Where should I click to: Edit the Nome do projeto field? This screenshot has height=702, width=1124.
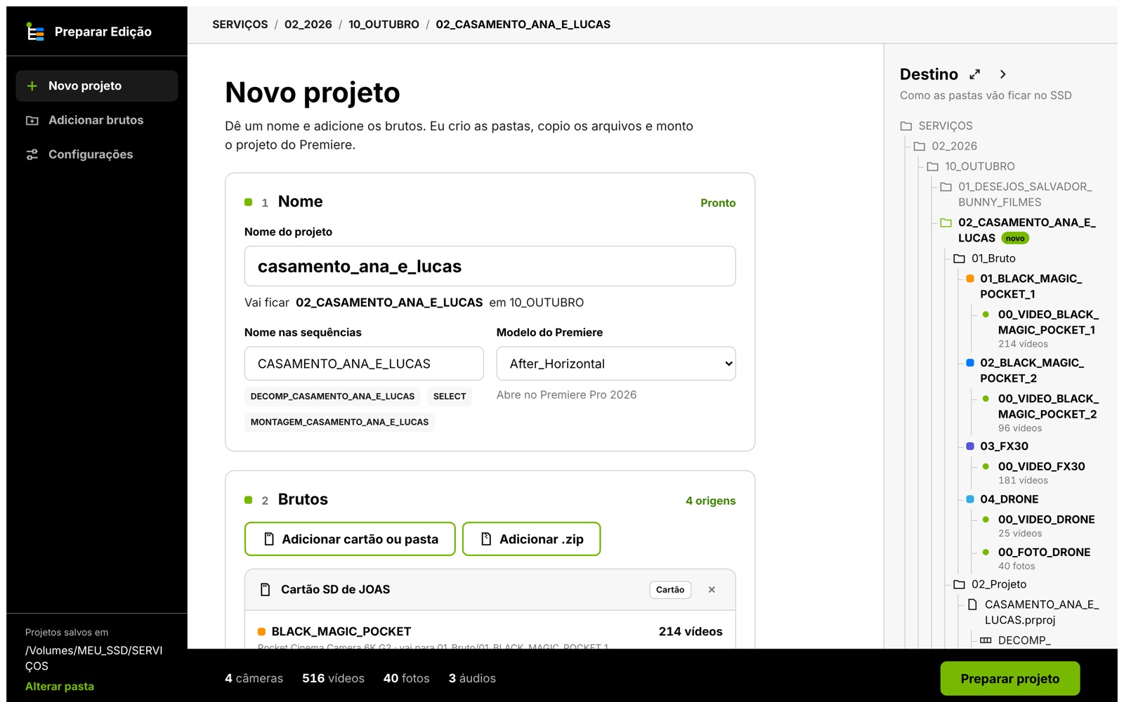pyautogui.click(x=490, y=266)
